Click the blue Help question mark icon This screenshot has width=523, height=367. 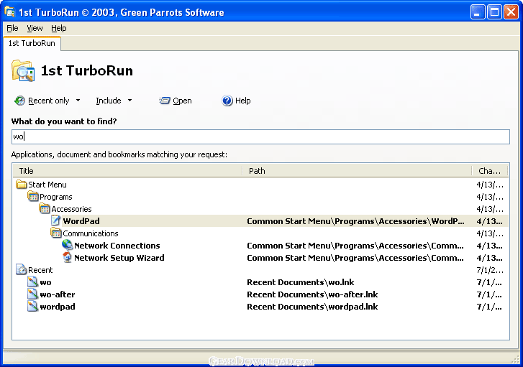(227, 101)
